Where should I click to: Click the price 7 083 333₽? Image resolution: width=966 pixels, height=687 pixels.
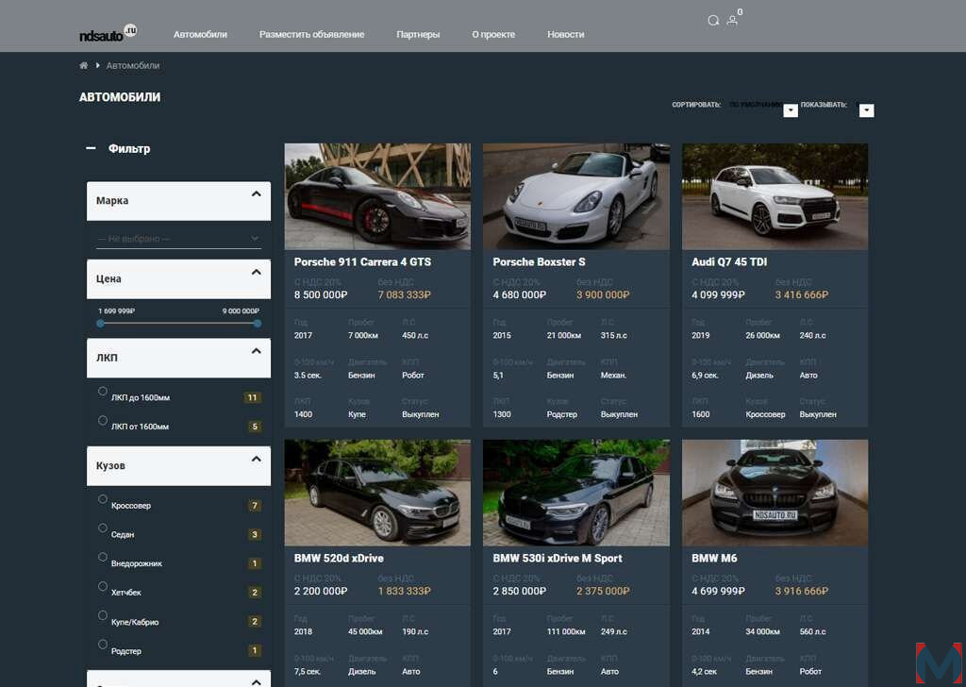click(x=405, y=295)
